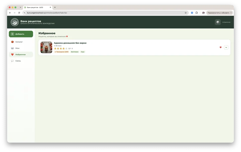Open the Админка link in header

226,22
